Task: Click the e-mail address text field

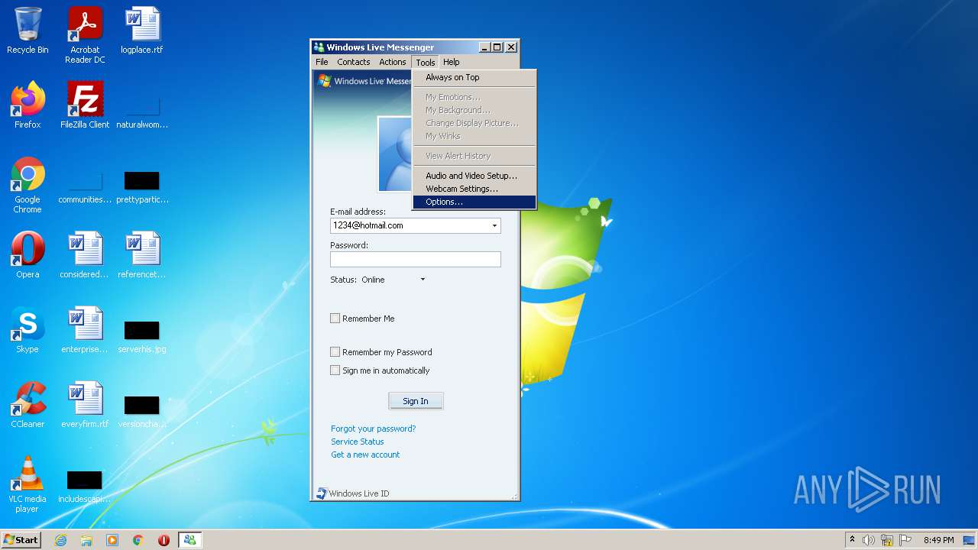Action: point(410,225)
